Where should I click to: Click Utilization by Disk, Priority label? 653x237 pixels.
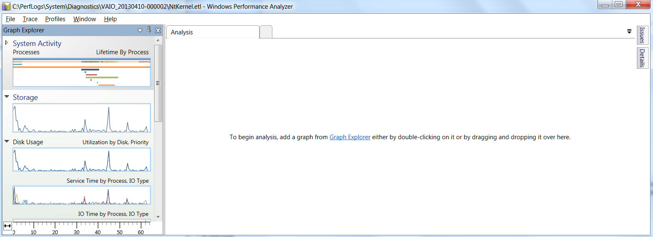pos(115,142)
